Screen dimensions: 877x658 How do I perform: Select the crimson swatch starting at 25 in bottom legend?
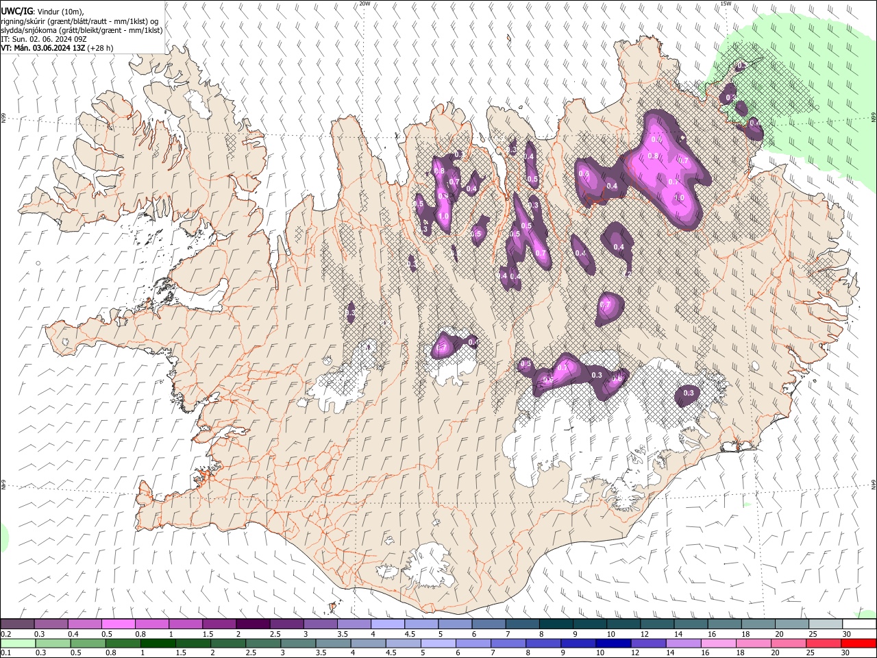824,643
